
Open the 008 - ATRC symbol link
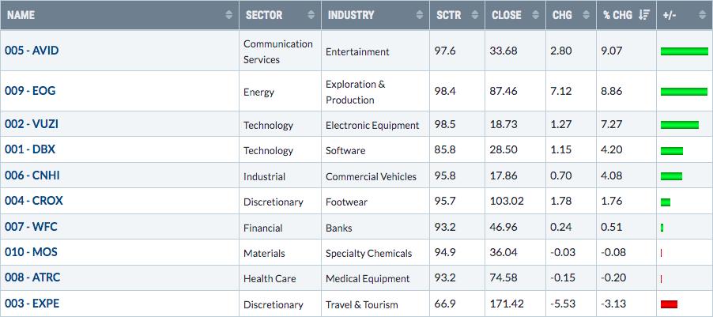point(32,277)
